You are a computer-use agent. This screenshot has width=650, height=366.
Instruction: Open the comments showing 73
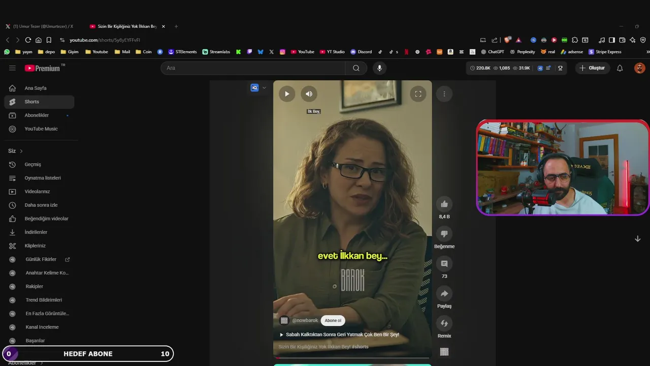444,264
